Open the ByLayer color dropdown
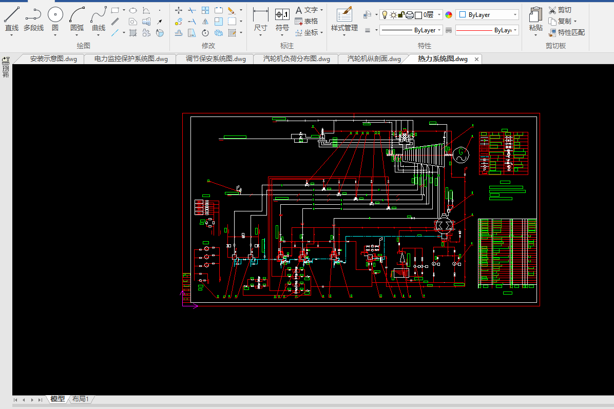This screenshot has width=614, height=409. click(515, 15)
